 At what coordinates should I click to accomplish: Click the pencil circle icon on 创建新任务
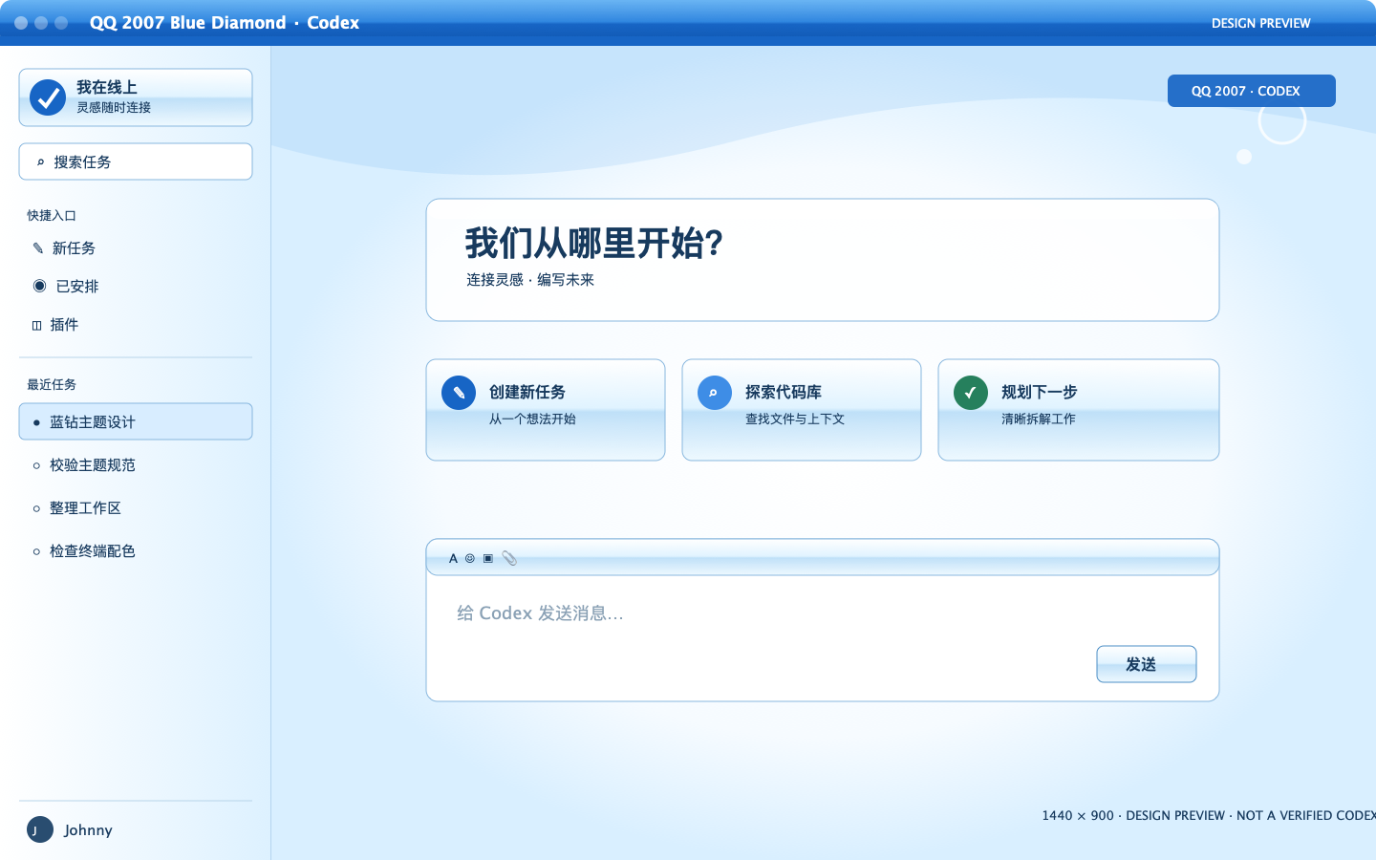coord(459,393)
